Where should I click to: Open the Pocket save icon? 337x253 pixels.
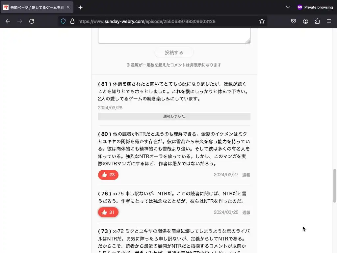pos(293,21)
